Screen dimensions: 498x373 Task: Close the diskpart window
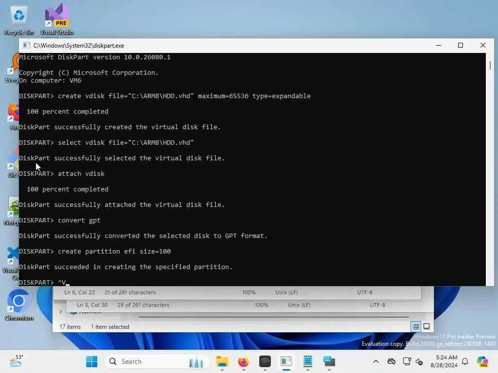coord(483,45)
